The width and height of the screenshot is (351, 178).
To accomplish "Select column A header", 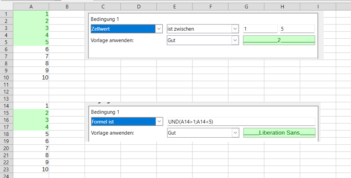I will click(31, 7).
